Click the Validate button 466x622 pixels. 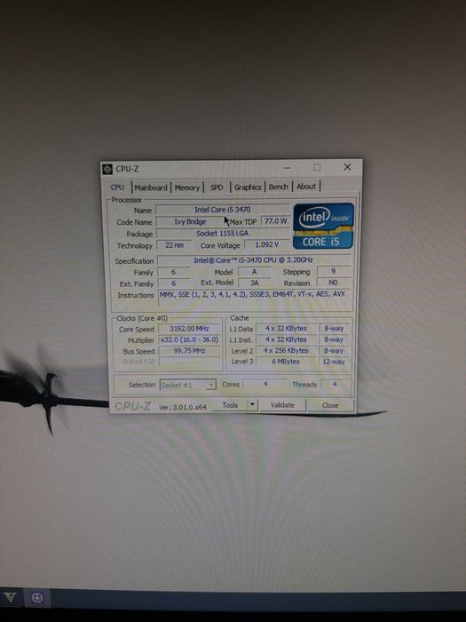click(x=282, y=405)
